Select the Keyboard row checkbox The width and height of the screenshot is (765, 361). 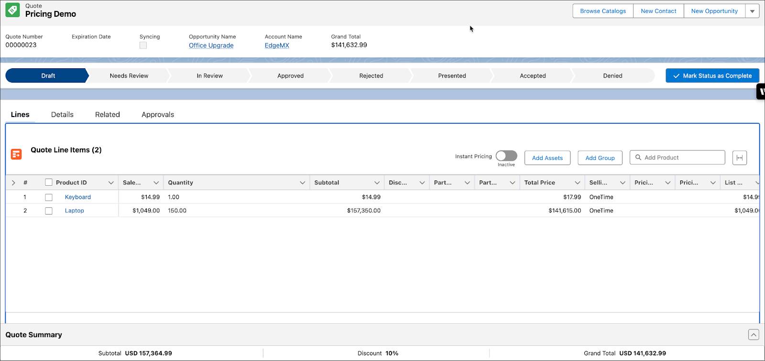pyautogui.click(x=49, y=197)
